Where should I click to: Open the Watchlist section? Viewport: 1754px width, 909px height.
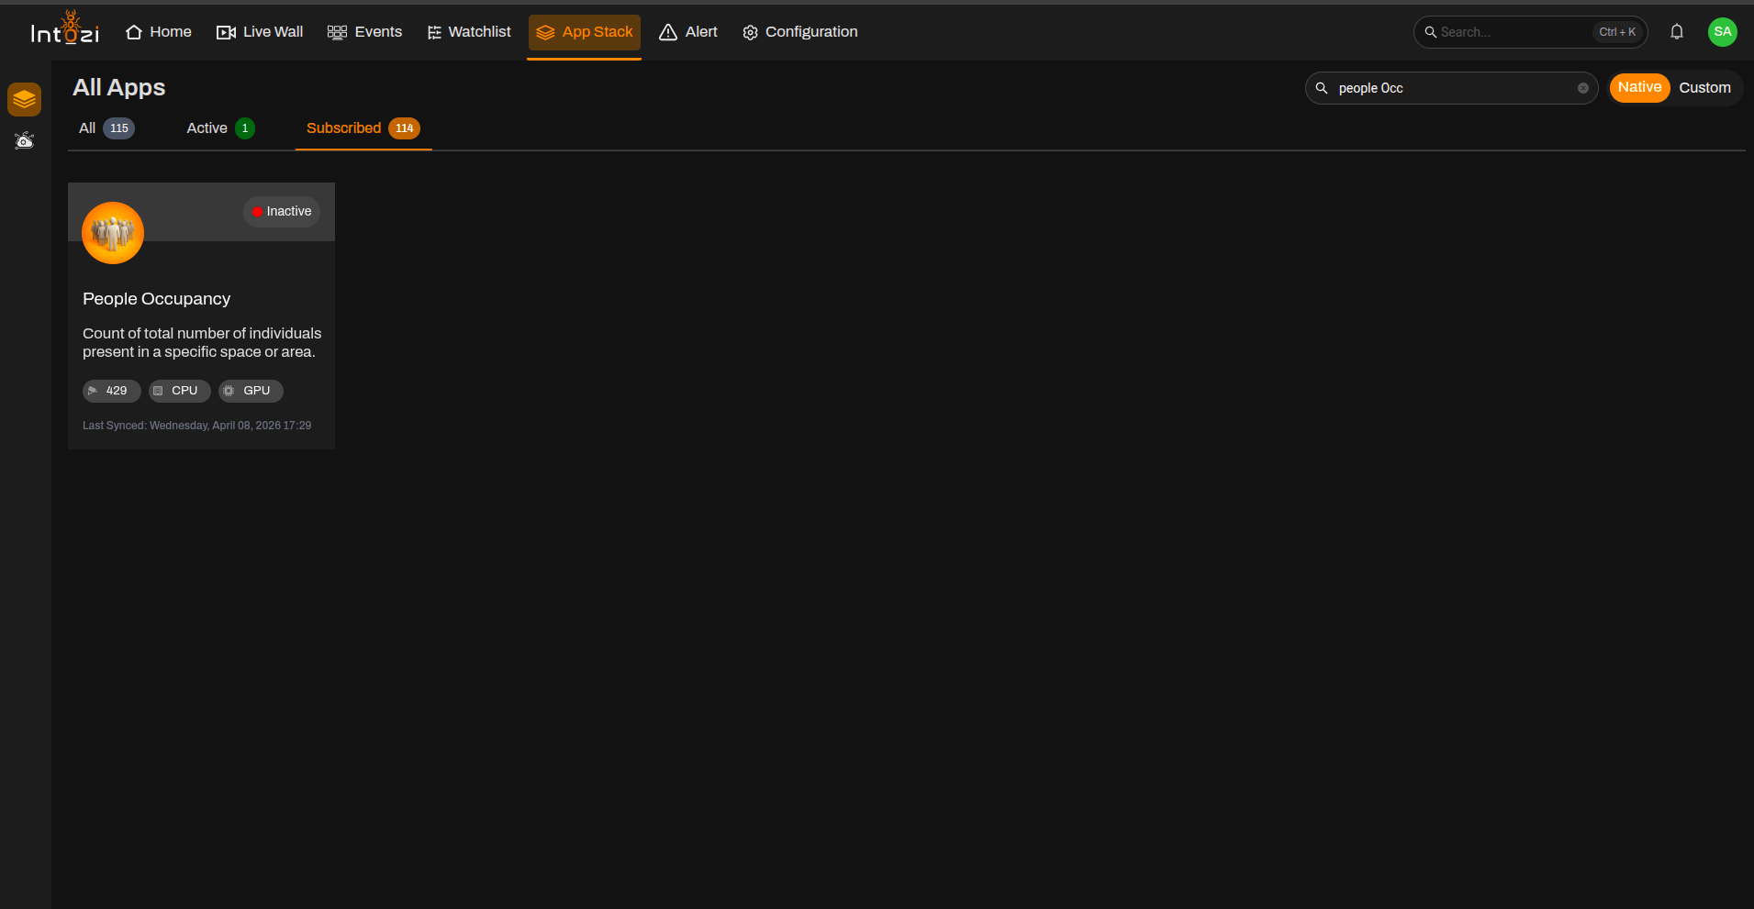click(x=469, y=32)
